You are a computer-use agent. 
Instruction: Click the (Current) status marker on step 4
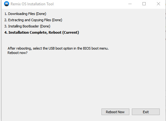[x=70, y=32]
